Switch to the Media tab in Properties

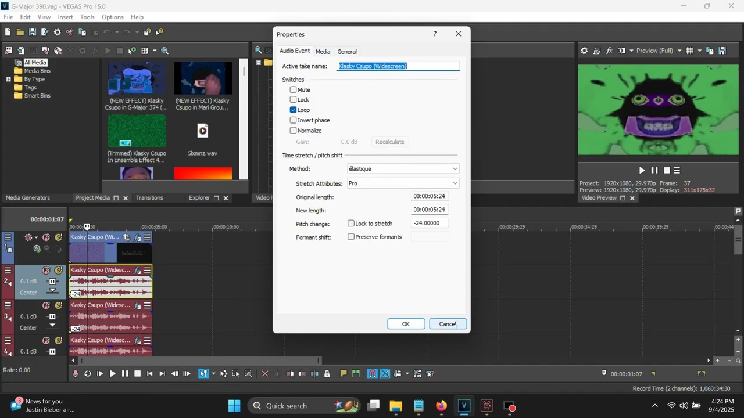pyautogui.click(x=323, y=52)
